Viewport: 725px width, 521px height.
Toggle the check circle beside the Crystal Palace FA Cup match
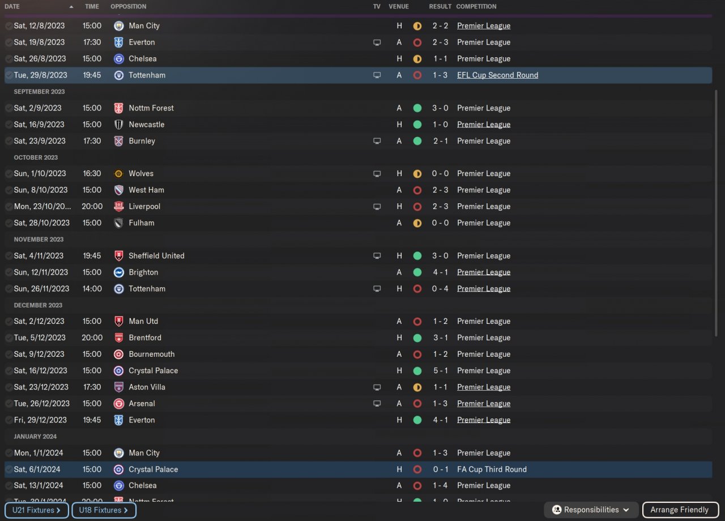click(9, 469)
